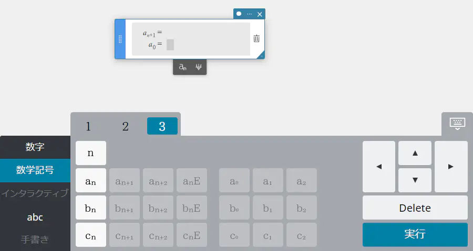Insert the variable n key
The width and height of the screenshot is (473, 251).
click(91, 153)
